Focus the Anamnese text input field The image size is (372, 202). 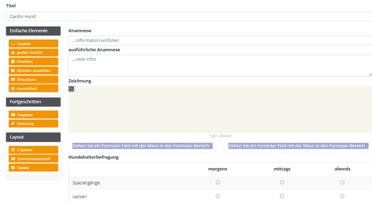point(220,41)
